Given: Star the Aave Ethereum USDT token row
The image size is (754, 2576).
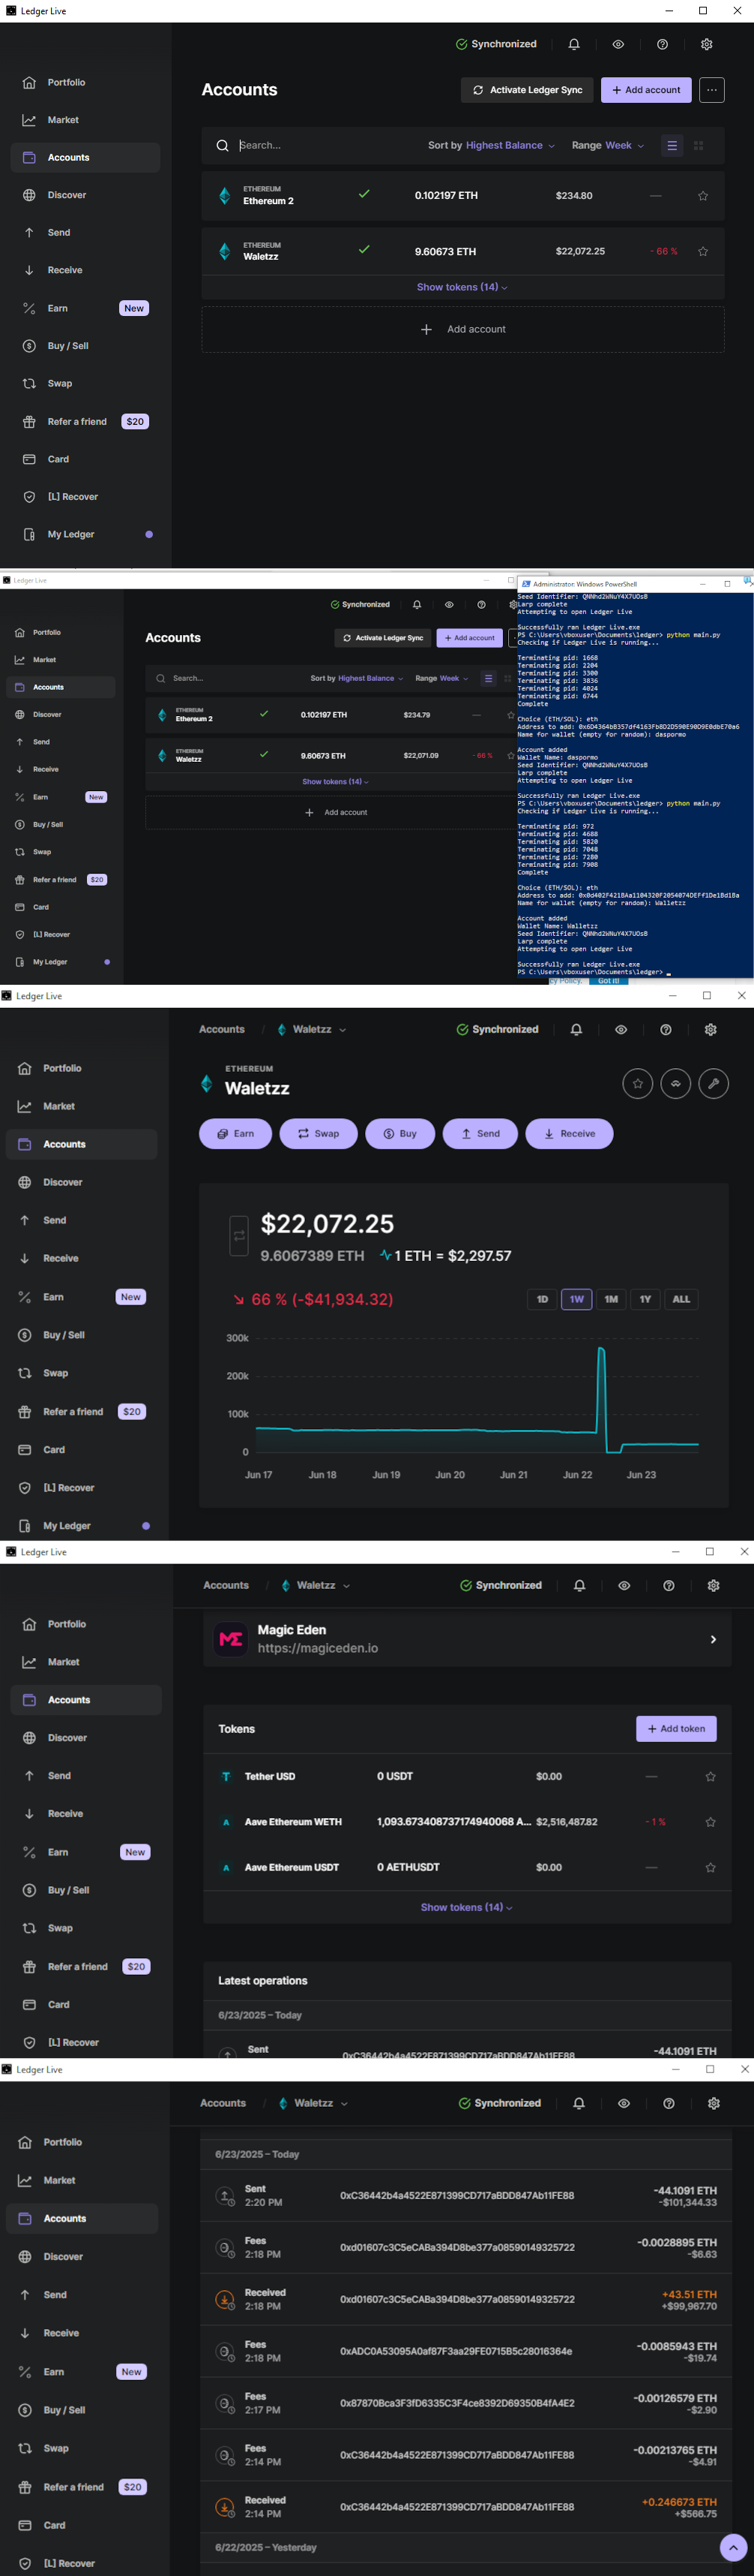Looking at the screenshot, I should point(711,1868).
